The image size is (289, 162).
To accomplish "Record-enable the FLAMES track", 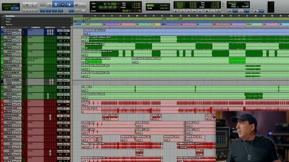I will tap(5, 90).
